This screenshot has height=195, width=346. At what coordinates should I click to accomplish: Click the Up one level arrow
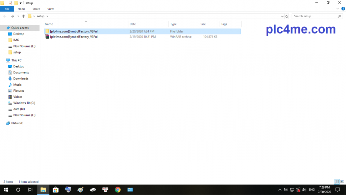[x=23, y=16]
